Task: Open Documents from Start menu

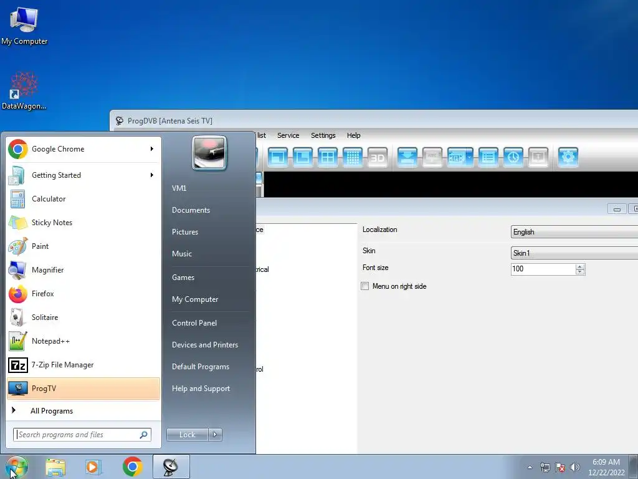Action: pos(191,210)
